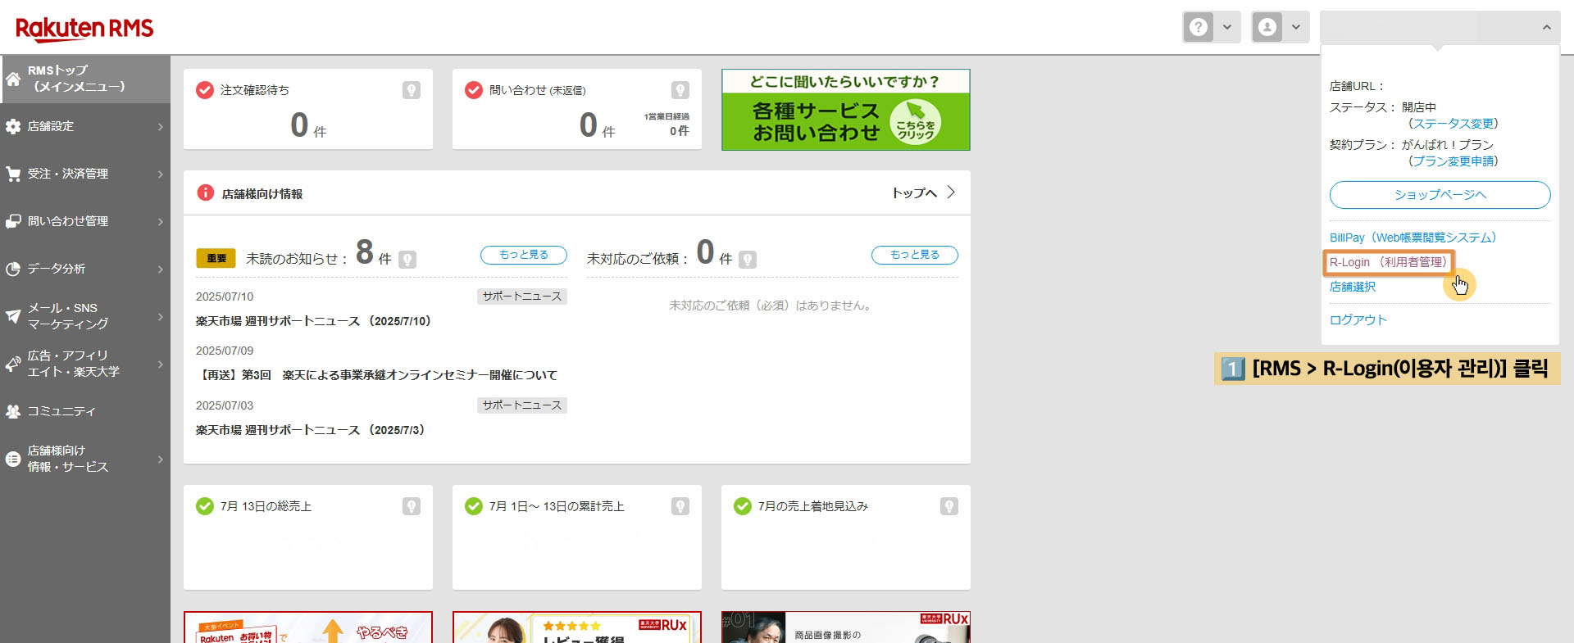Open the help question mark icon
The width and height of the screenshot is (1574, 643).
(x=1199, y=27)
